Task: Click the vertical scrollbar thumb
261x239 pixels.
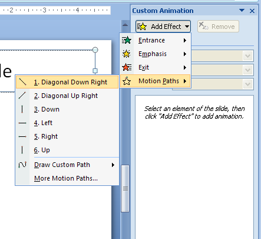Action: (125, 188)
